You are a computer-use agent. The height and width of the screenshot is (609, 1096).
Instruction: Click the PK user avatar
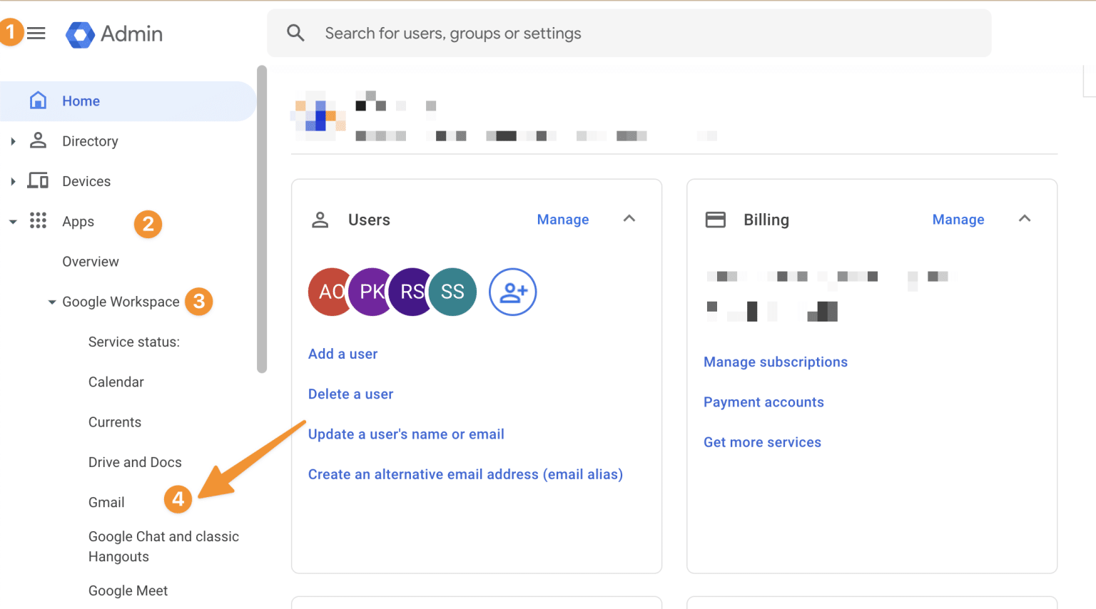(x=370, y=292)
